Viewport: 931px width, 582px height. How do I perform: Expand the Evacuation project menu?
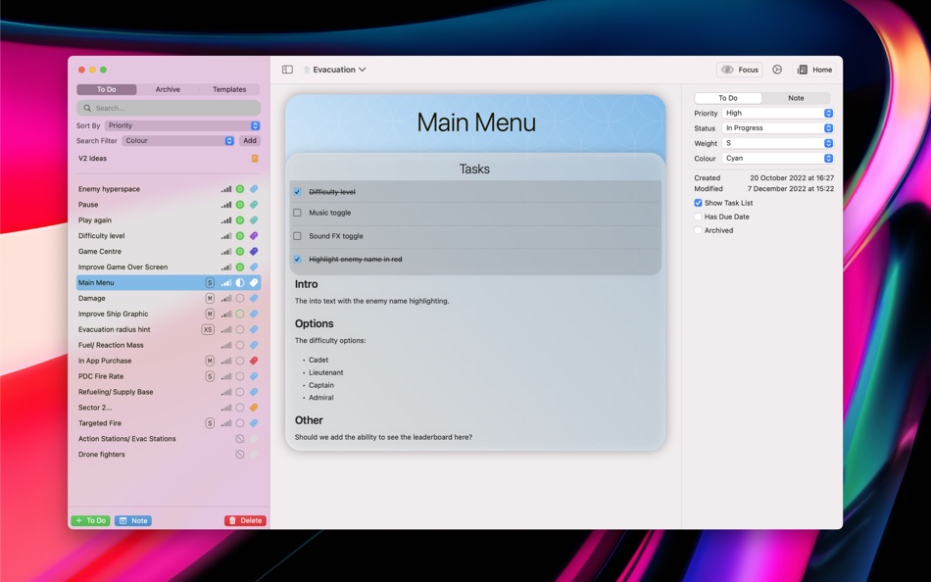(x=335, y=70)
